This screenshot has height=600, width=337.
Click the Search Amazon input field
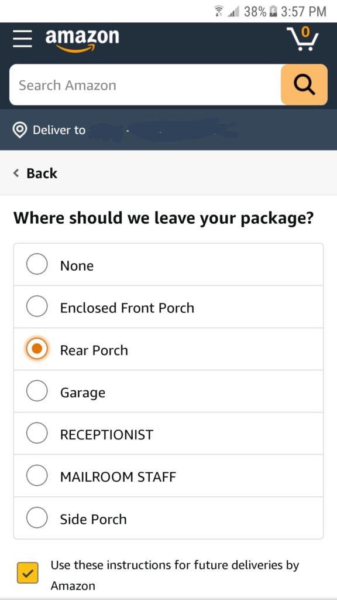pyautogui.click(x=145, y=84)
